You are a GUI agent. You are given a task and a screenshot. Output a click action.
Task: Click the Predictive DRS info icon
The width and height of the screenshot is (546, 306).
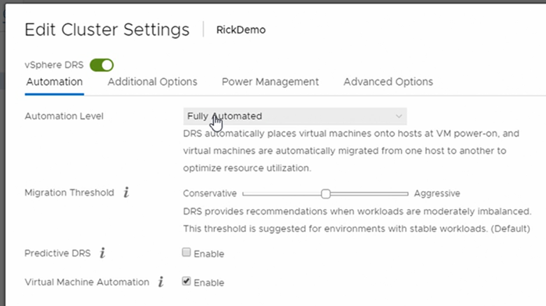coord(103,253)
